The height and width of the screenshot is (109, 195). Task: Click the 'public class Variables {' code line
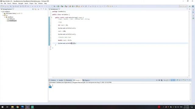point(61,15)
